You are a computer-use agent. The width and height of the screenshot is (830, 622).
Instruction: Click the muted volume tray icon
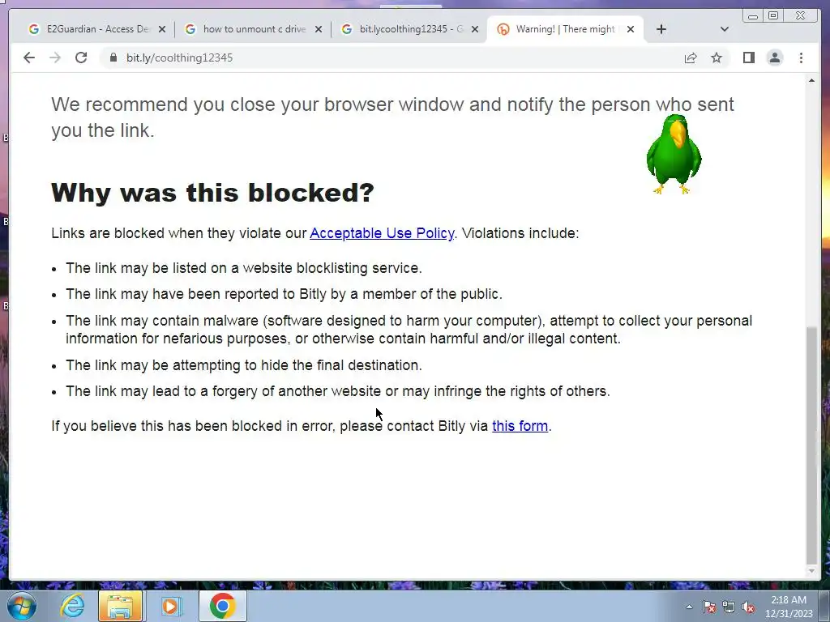(747, 607)
